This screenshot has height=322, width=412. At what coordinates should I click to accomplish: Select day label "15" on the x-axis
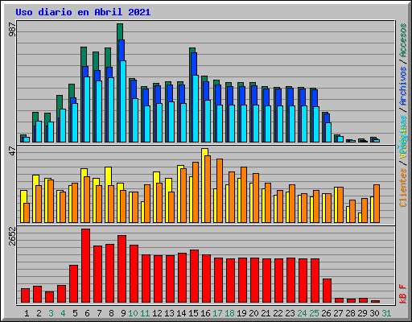(193, 313)
